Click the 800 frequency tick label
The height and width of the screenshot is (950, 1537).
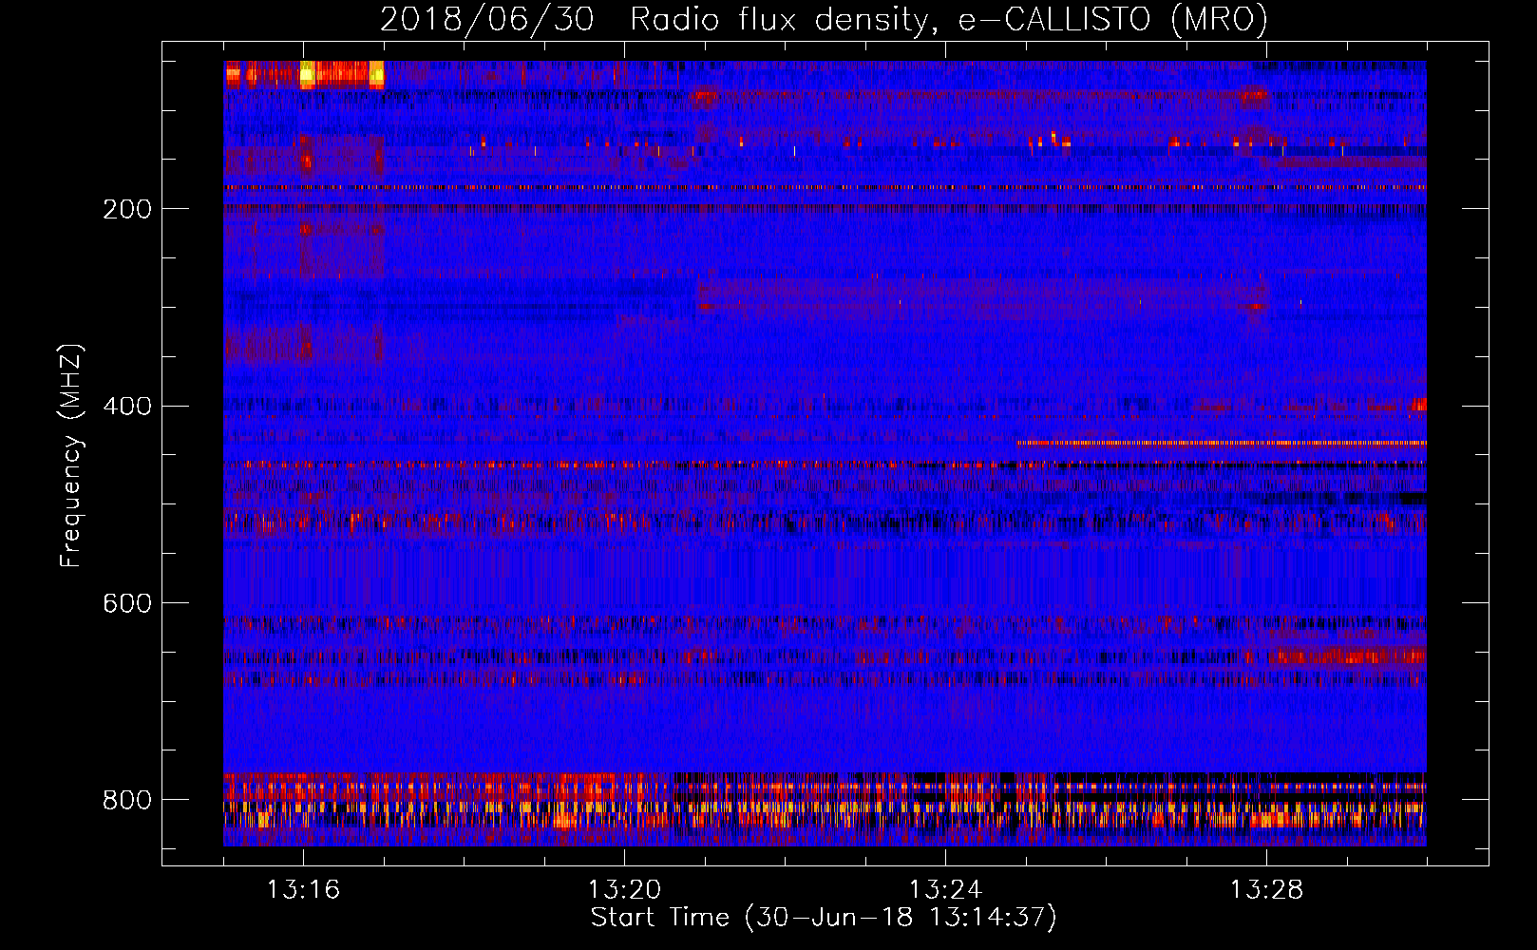127,800
